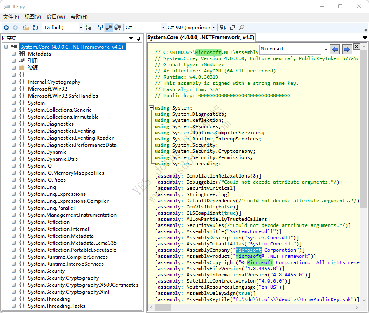Click namespace braces icon for System.Diagnostics
The height and width of the screenshot is (313, 369).
pos(22,124)
